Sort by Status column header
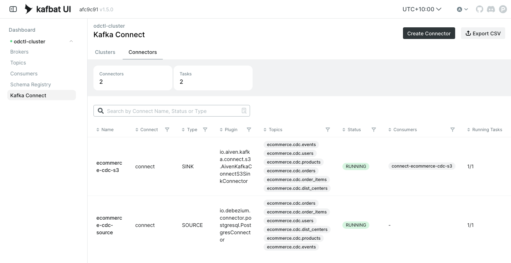This screenshot has width=511, height=263. point(352,130)
